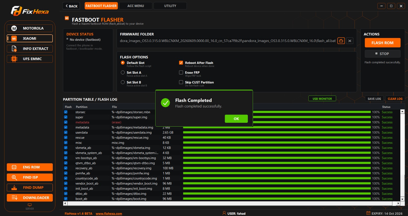
Task: Click the rescue row progress bar
Action: pyautogui.click(x=277, y=138)
